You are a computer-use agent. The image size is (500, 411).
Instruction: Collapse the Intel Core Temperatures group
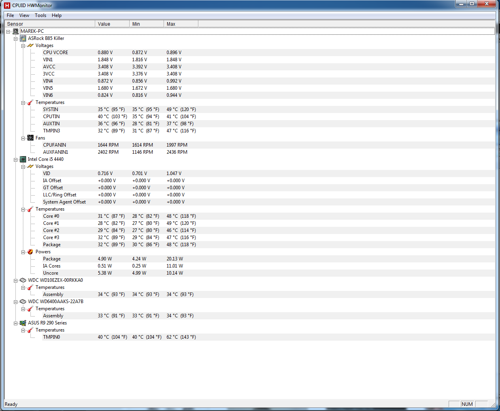(23, 209)
